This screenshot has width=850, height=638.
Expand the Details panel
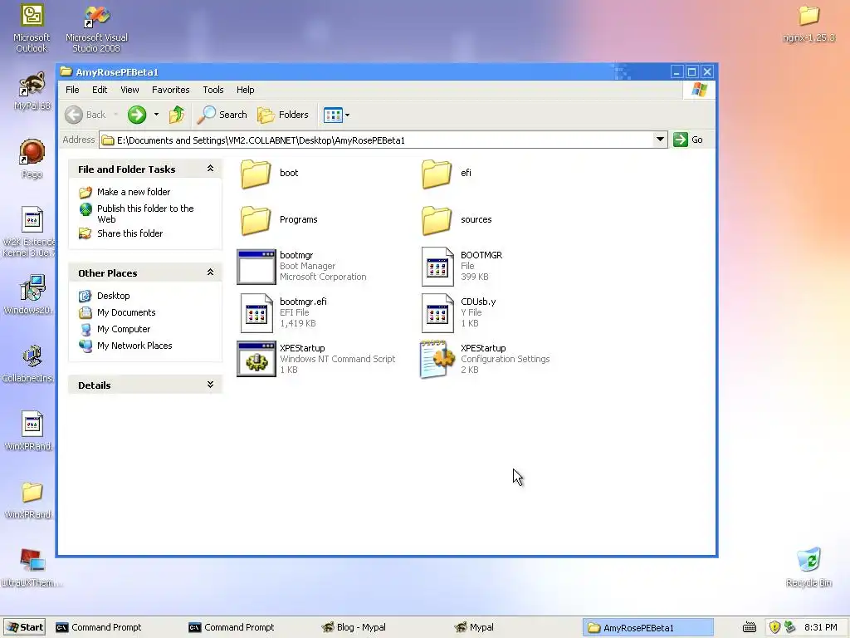(x=210, y=385)
